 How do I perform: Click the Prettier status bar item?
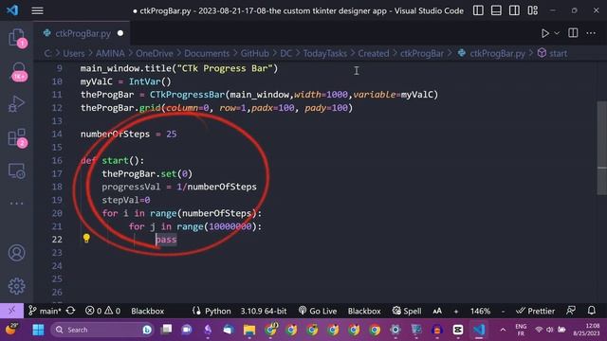535,311
